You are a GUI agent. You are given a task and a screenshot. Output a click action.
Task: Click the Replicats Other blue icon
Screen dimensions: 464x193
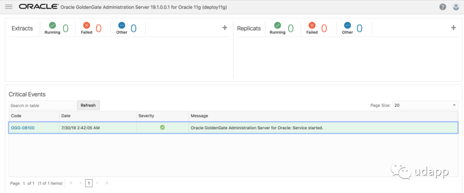point(347,25)
